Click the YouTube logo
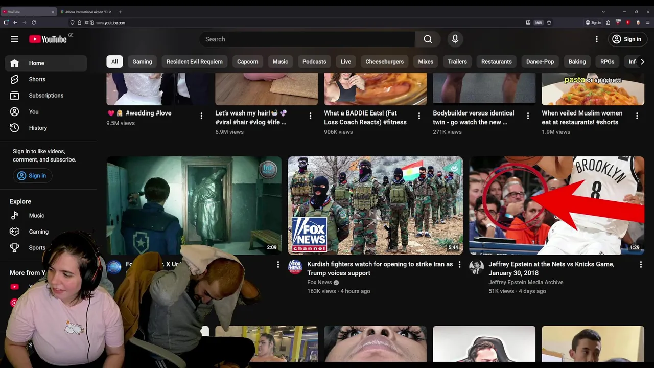The height and width of the screenshot is (368, 654). click(48, 39)
